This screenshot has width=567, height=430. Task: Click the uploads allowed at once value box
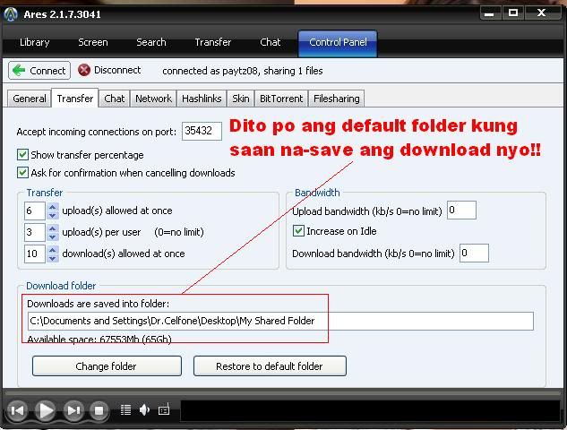tap(35, 211)
